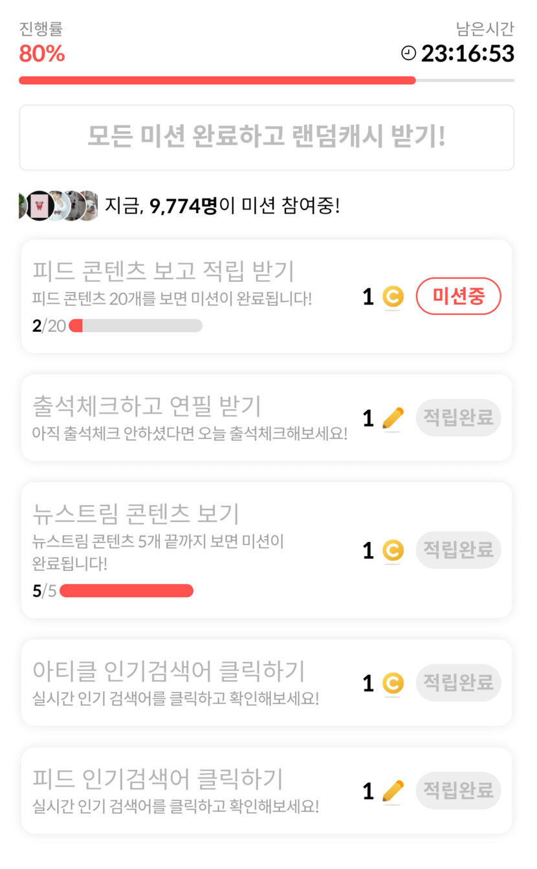Image resolution: width=537 pixels, height=869 pixels.
Task: Click coin icon on article popular search mission
Action: coord(393,683)
